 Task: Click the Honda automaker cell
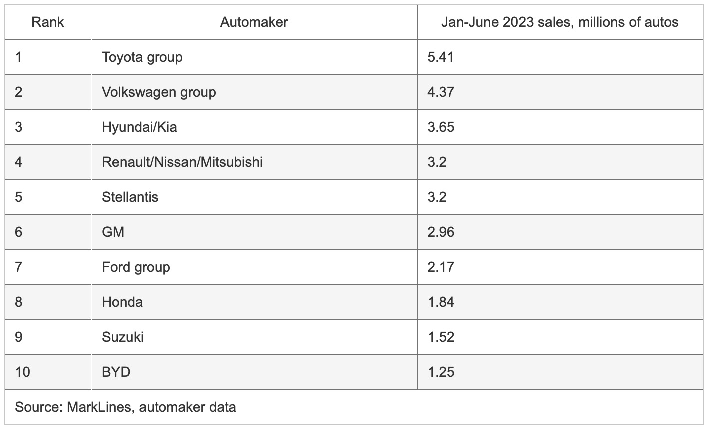[122, 302]
